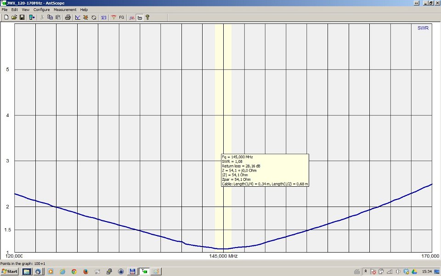
Task: Click the Print toolbar icon
Action: (x=68, y=17)
